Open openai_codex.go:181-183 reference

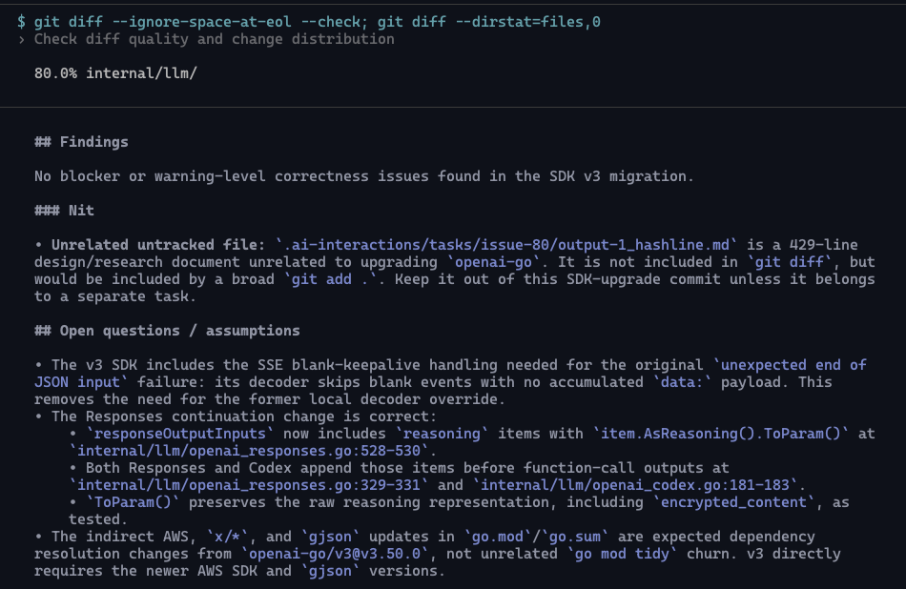pyautogui.click(x=635, y=485)
